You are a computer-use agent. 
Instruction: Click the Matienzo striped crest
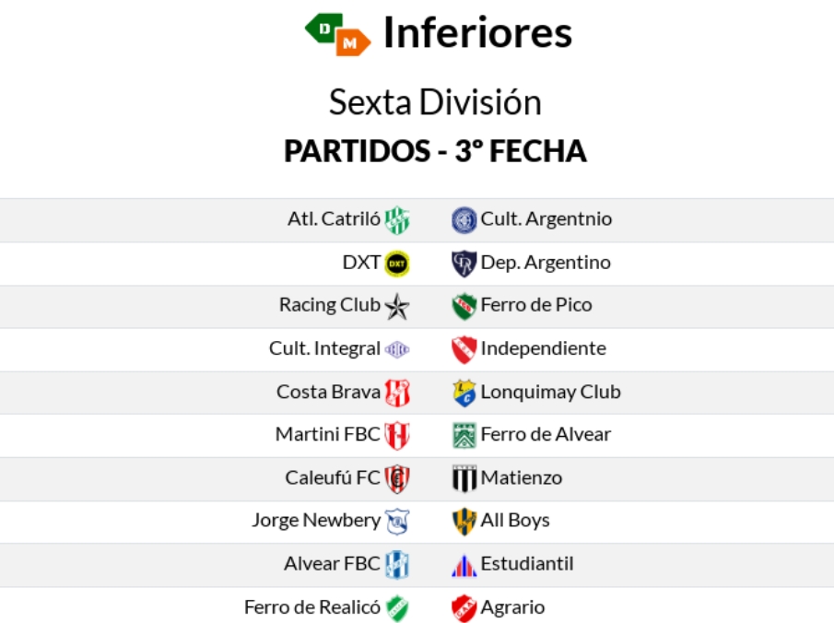[x=464, y=478]
